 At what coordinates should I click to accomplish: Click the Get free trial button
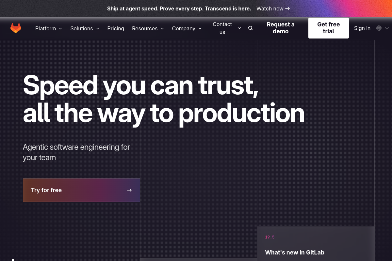click(x=329, y=28)
